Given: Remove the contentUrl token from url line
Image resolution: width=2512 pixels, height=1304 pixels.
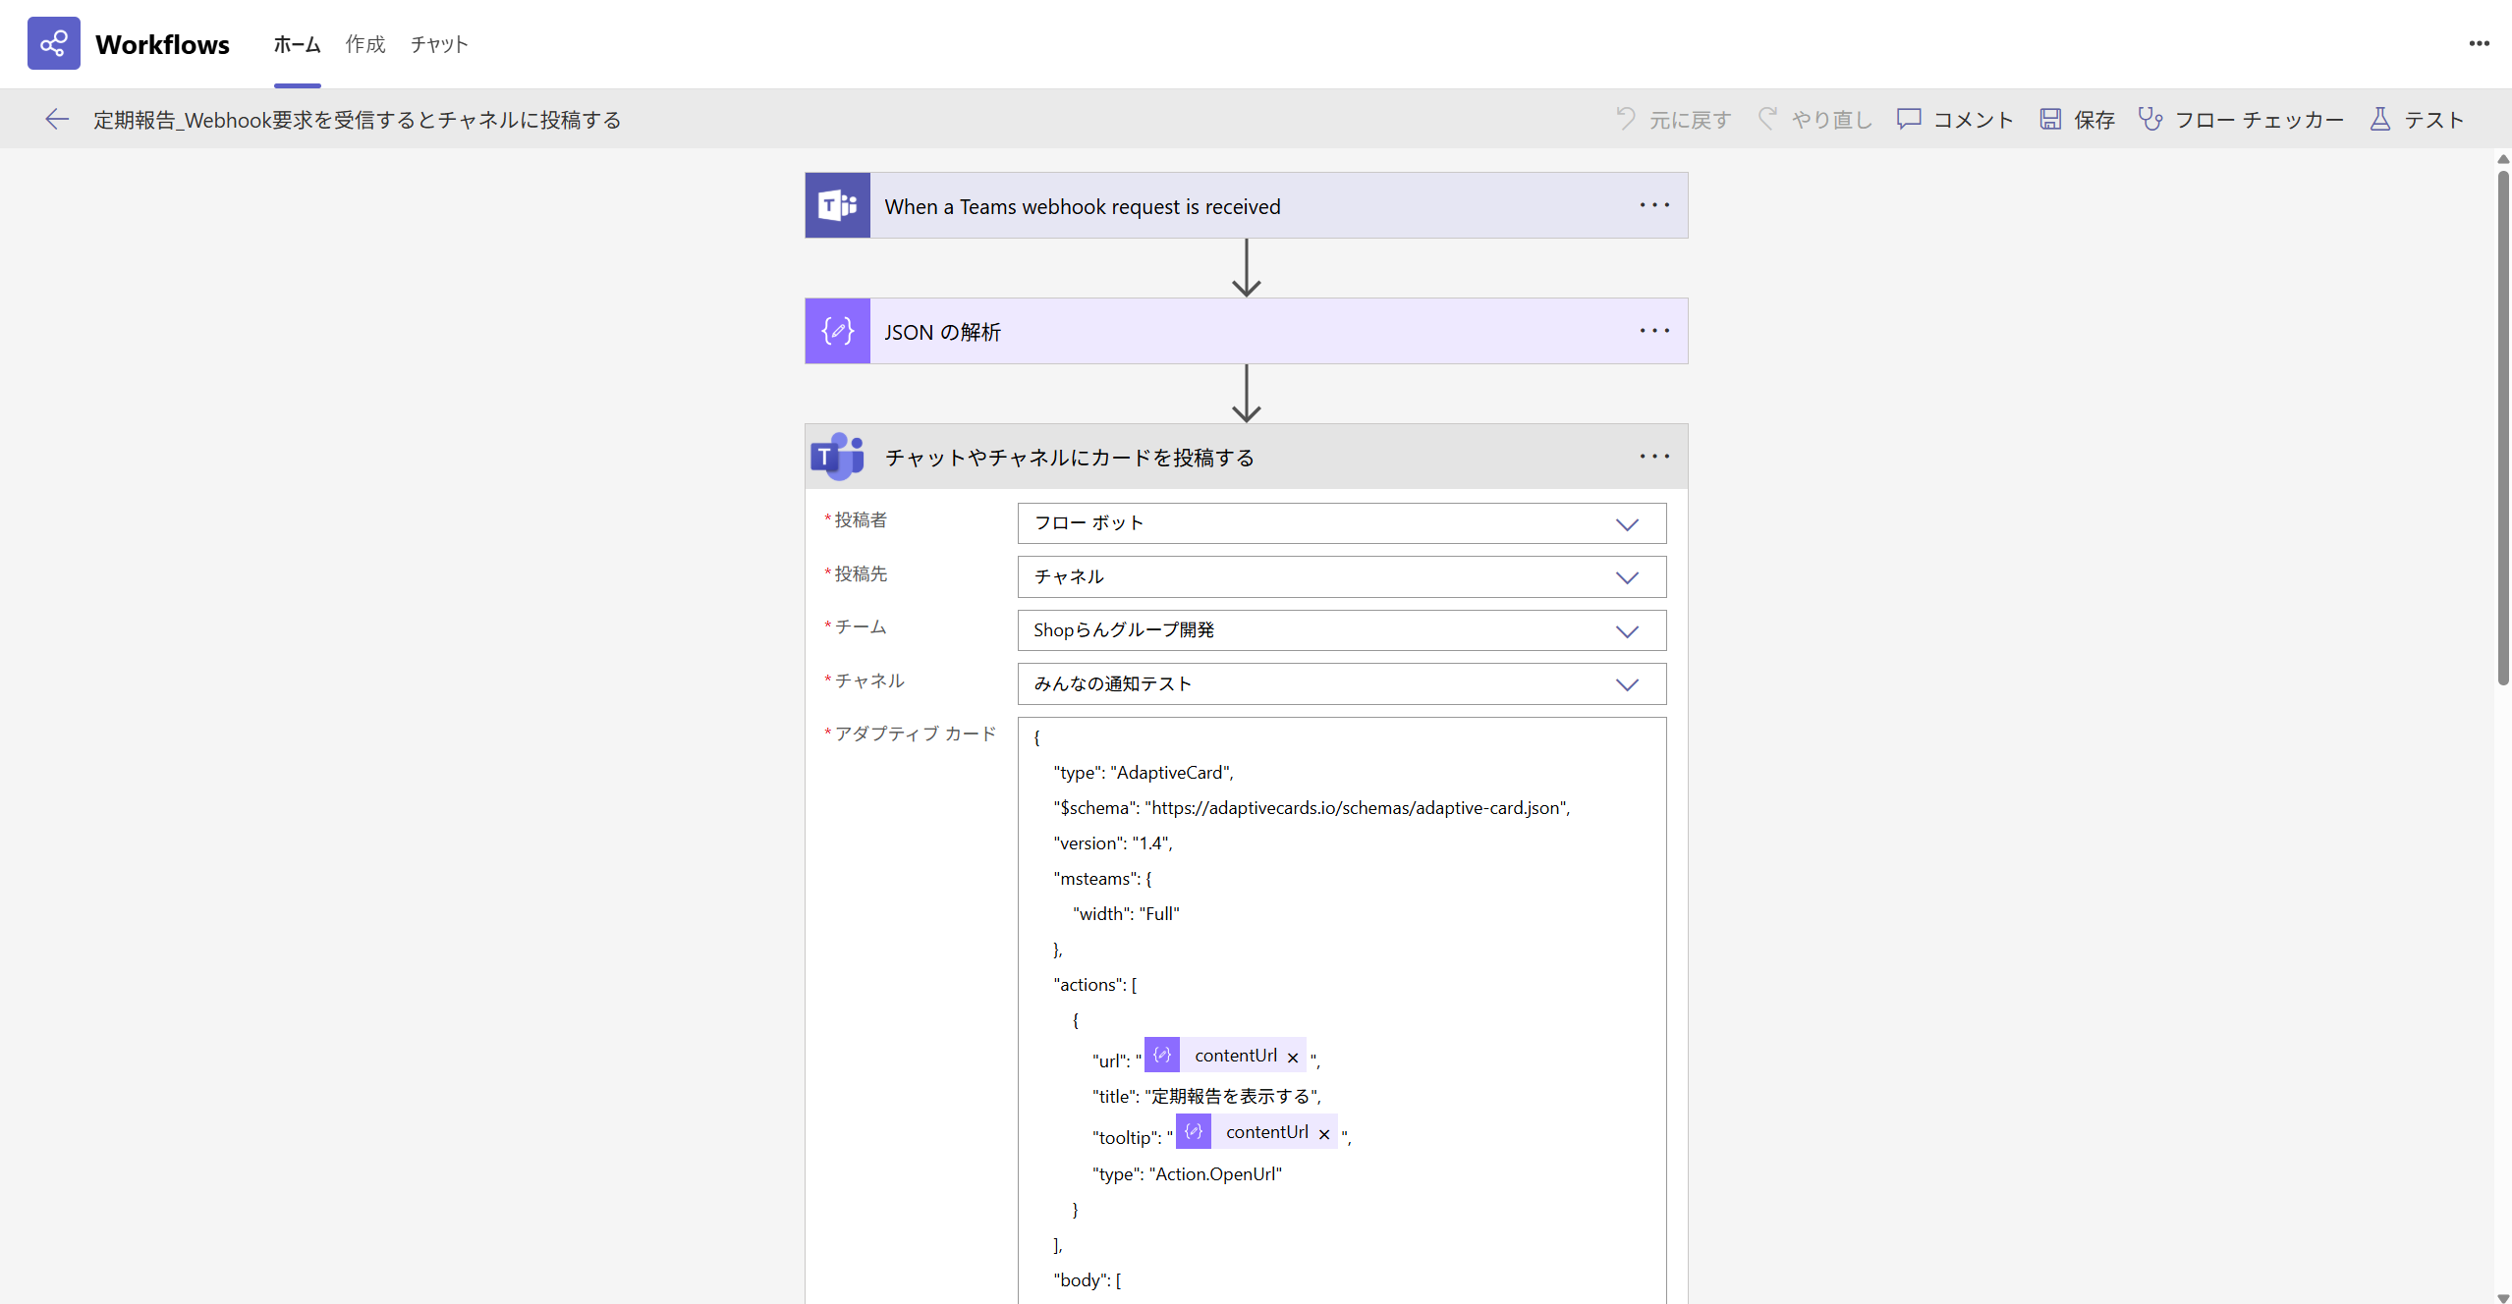Looking at the screenshot, I should pos(1293,1058).
